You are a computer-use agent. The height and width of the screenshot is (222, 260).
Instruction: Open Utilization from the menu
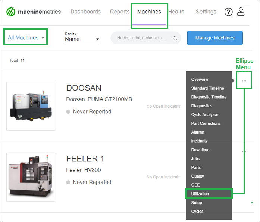200,194
